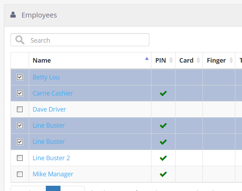The image size is (242, 191).
Task: Open the Carrie Cashier employee link
Action: pyautogui.click(x=53, y=93)
